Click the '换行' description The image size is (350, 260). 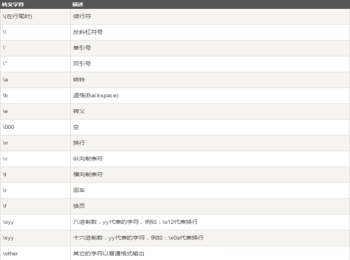79,143
